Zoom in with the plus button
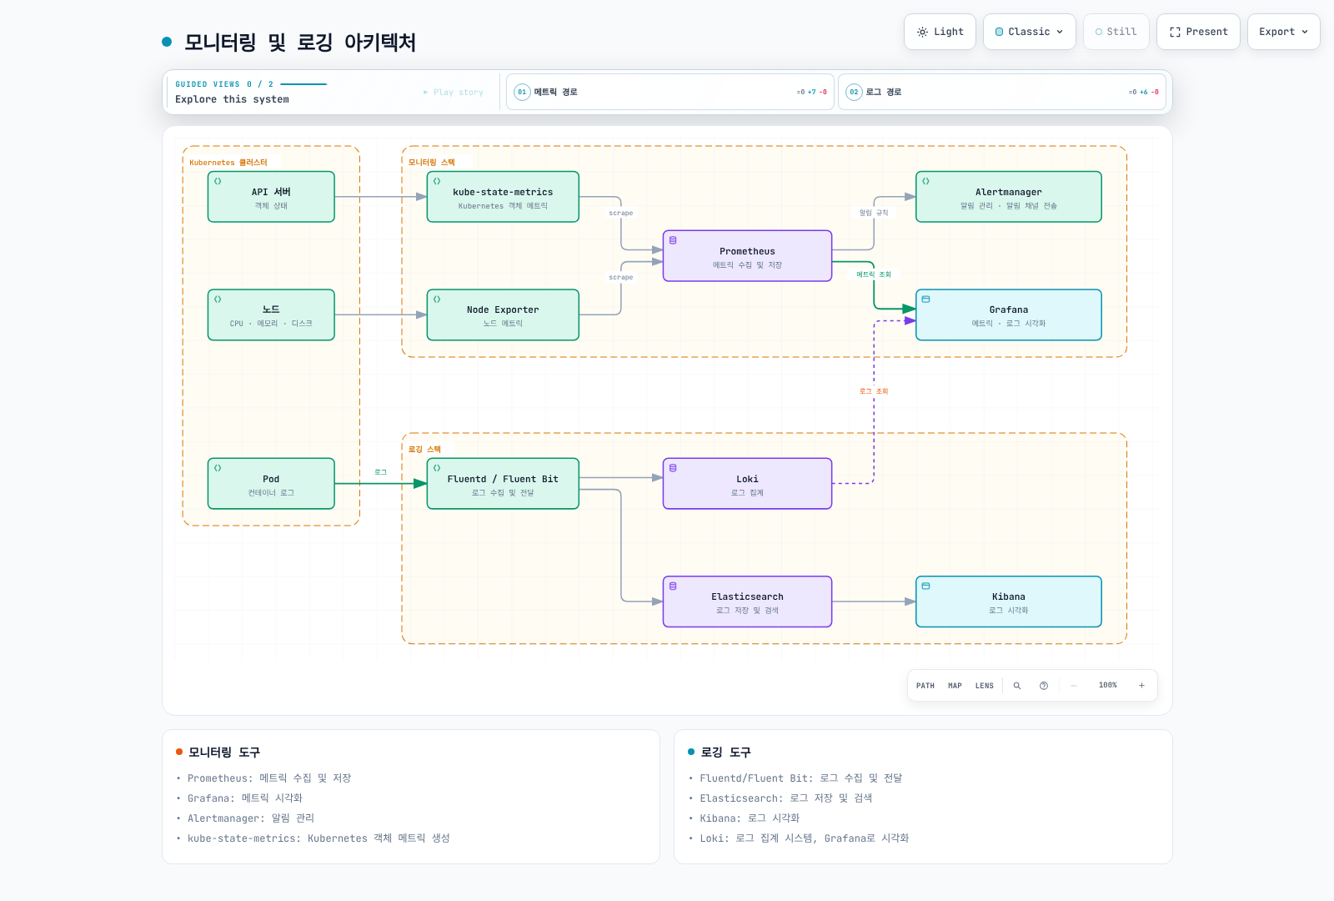Screen dimensions: 1334x901 (1141, 686)
